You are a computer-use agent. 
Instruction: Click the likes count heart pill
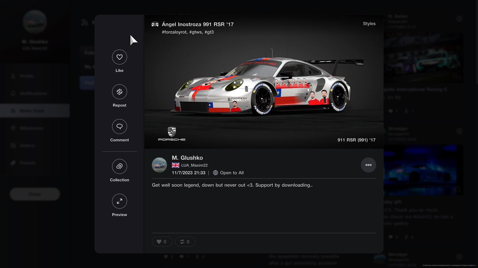click(x=162, y=241)
